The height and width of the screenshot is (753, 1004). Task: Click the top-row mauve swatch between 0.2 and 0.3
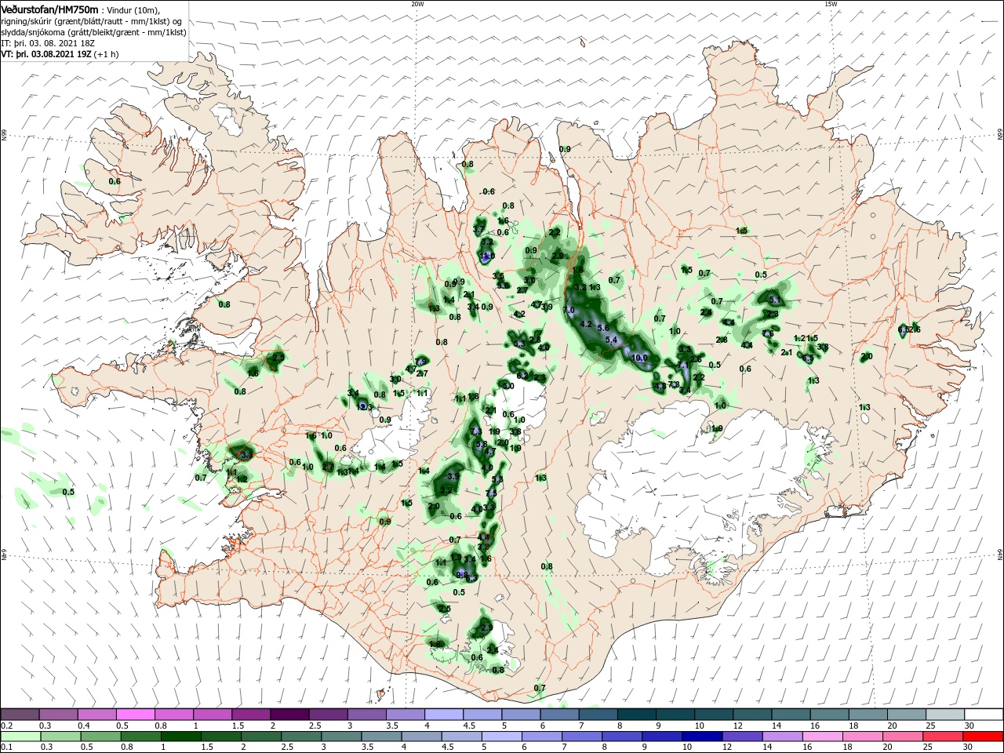(x=20, y=714)
